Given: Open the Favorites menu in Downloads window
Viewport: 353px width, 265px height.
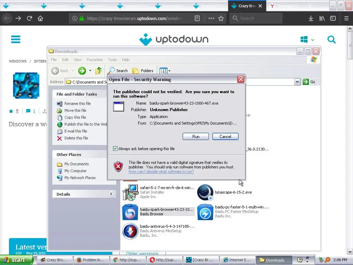Looking at the screenshot, I should [94, 60].
